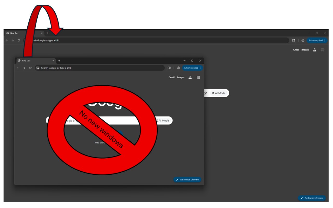This screenshot has height=208, width=333.
Task: Reload the page in the front Chrome window
Action: click(x=30, y=68)
